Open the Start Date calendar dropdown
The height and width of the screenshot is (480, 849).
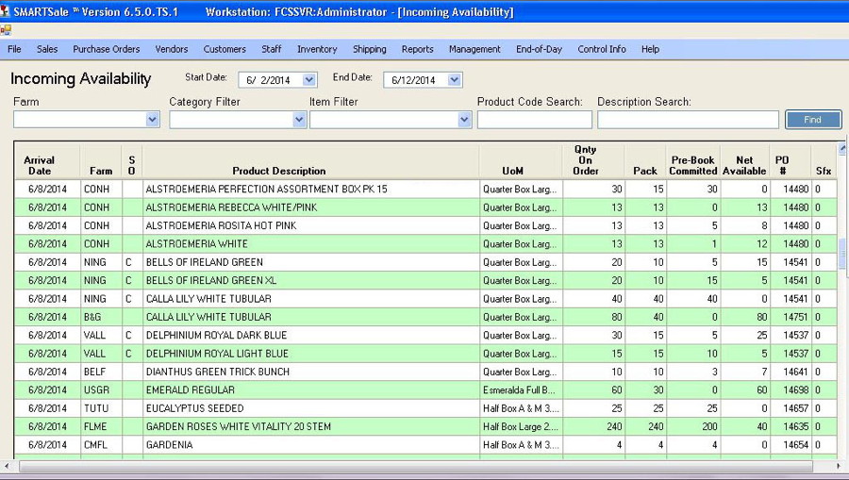click(309, 80)
